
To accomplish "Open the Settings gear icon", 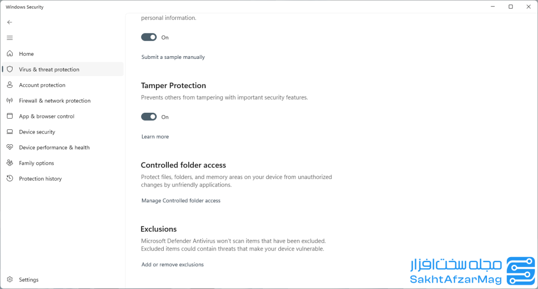I will pyautogui.click(x=10, y=279).
